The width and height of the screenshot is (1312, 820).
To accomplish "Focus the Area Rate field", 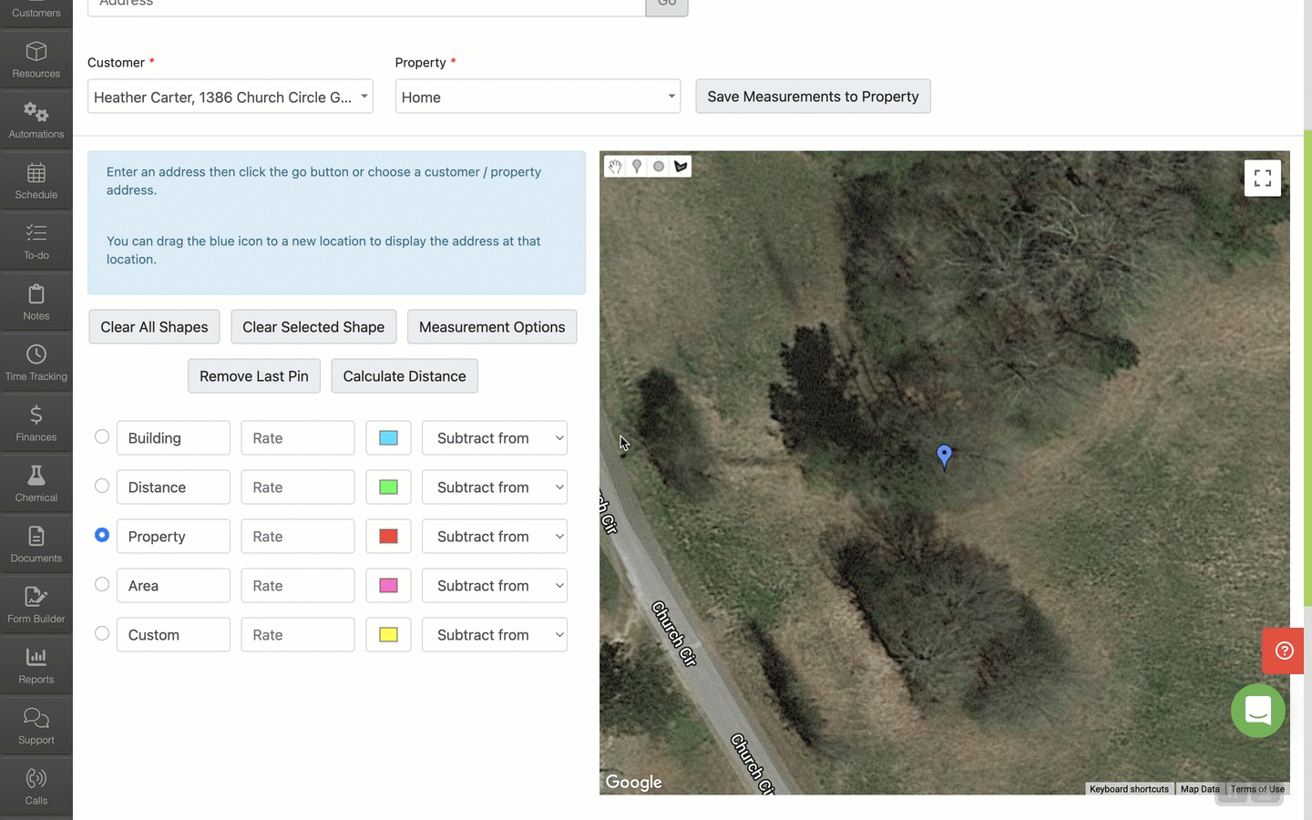I will click(x=298, y=586).
